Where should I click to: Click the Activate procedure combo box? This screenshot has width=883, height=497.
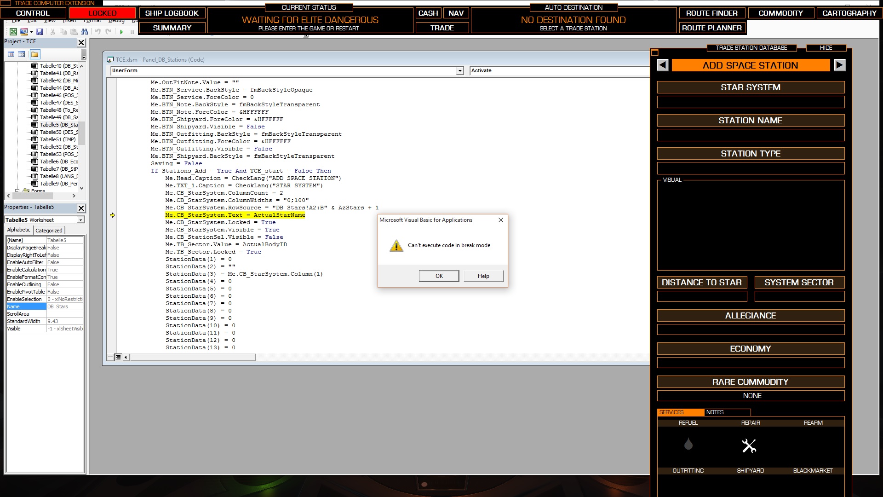click(560, 71)
